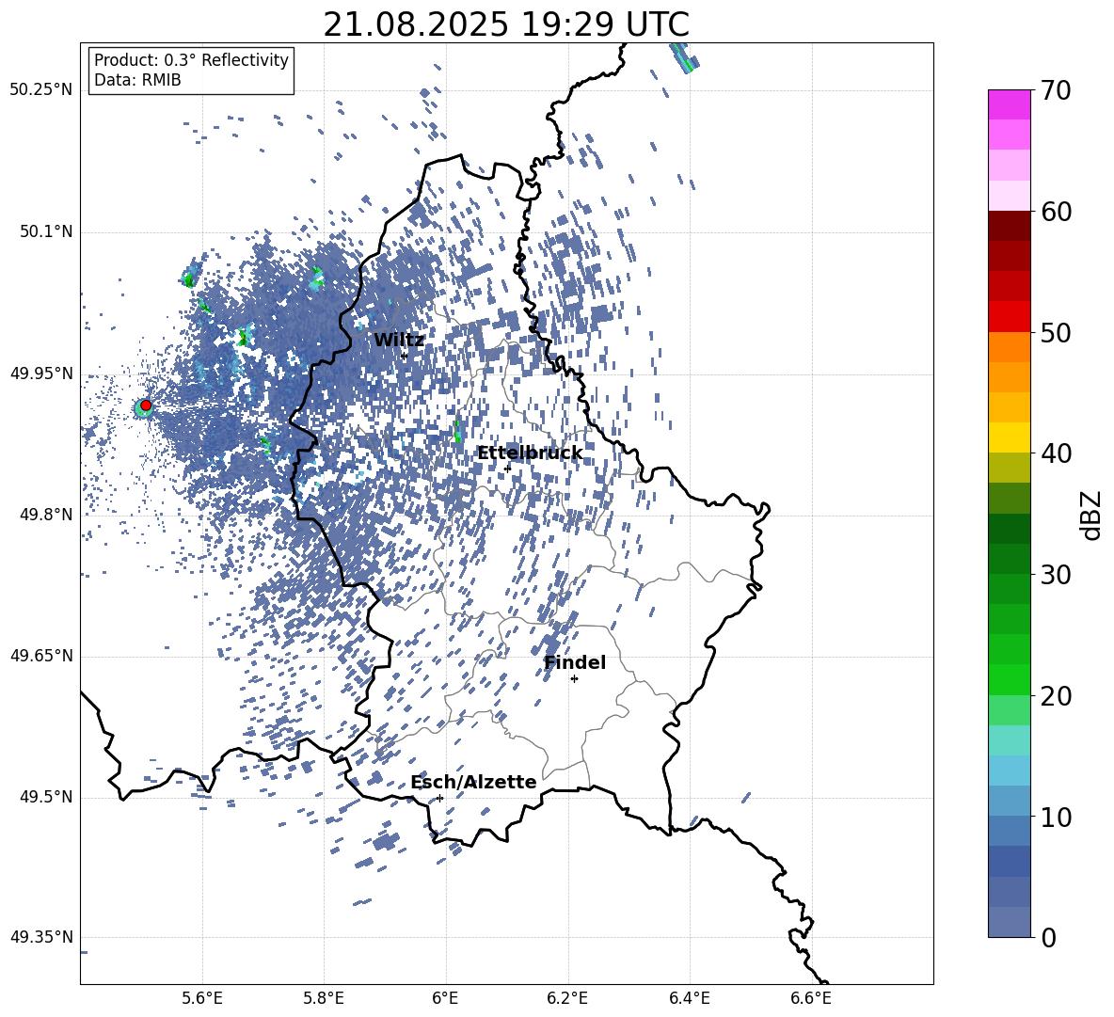Click the 49.5°N latitude label
The height and width of the screenshot is (1017, 1114).
coord(46,797)
